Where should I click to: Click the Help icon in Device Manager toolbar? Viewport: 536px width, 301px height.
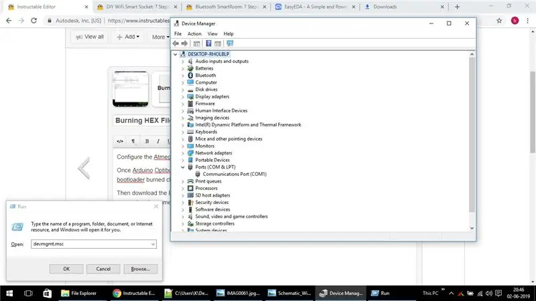click(208, 43)
